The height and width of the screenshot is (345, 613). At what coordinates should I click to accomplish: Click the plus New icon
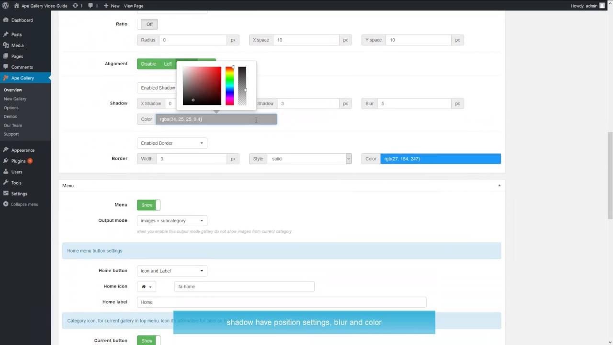tap(106, 6)
